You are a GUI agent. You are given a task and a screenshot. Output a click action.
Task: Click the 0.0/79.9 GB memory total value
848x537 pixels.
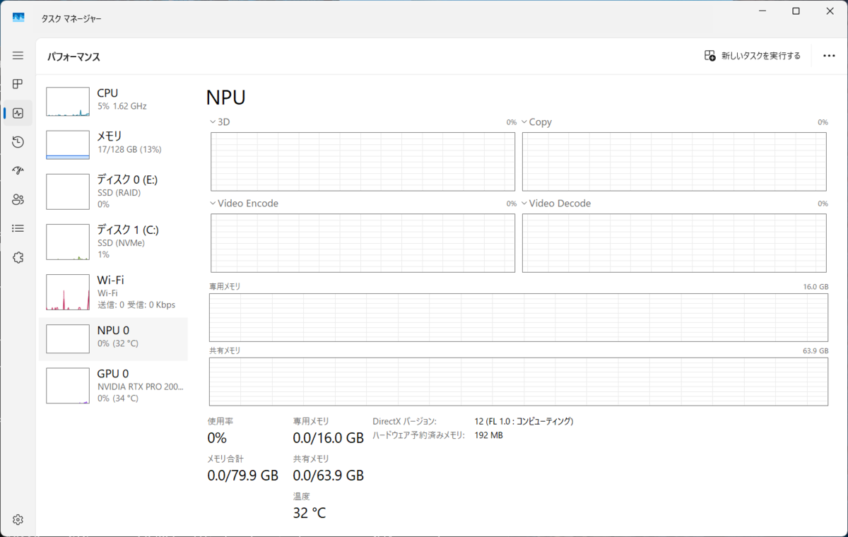[242, 476]
